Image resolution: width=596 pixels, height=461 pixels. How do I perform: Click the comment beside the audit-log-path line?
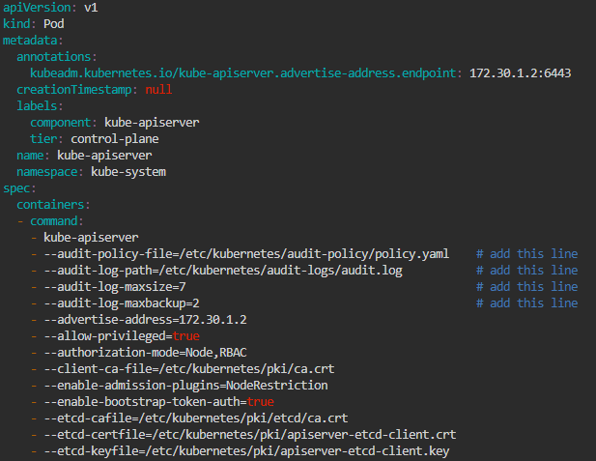pyautogui.click(x=526, y=270)
